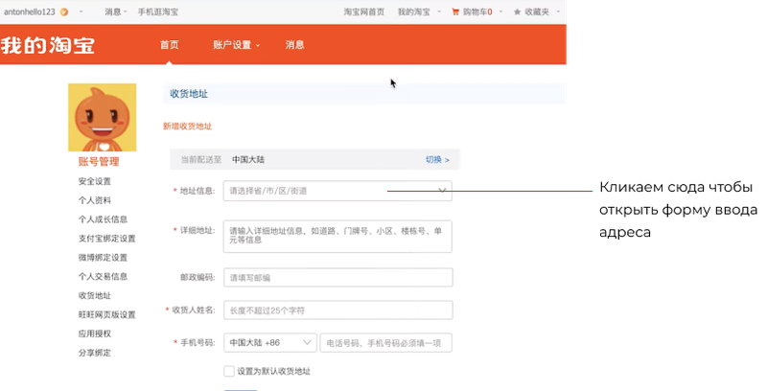Screen dimensions: 767x391
Task: Open 个人成长信息 in sidebar
Action: [103, 219]
